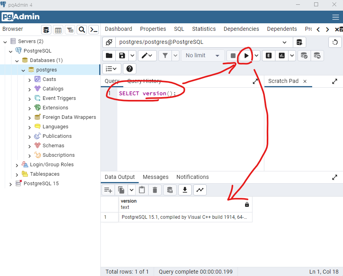Viewport: 343px width, 276px height.
Task: Paste rows using the clipboard icon
Action: tap(142, 190)
